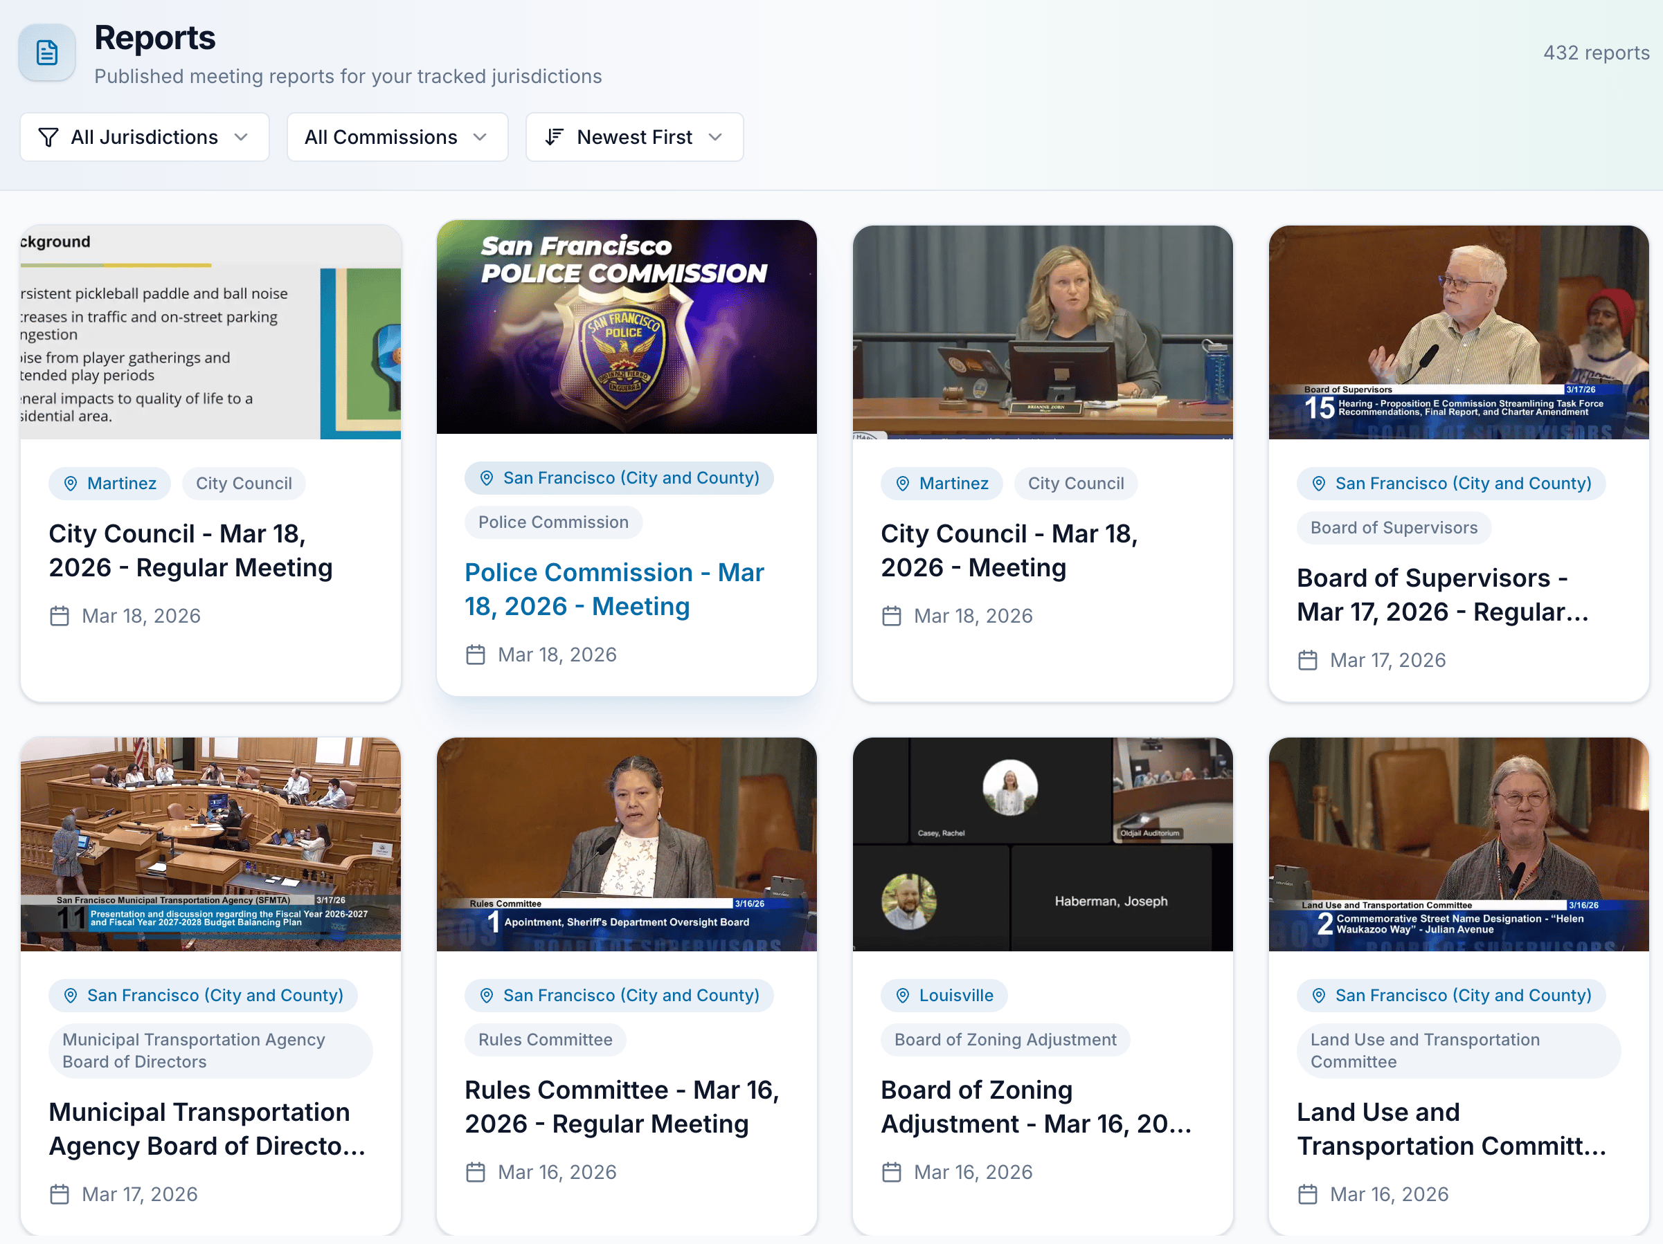
Task: Open the All Jurisdictions dropdown
Action: 144,138
